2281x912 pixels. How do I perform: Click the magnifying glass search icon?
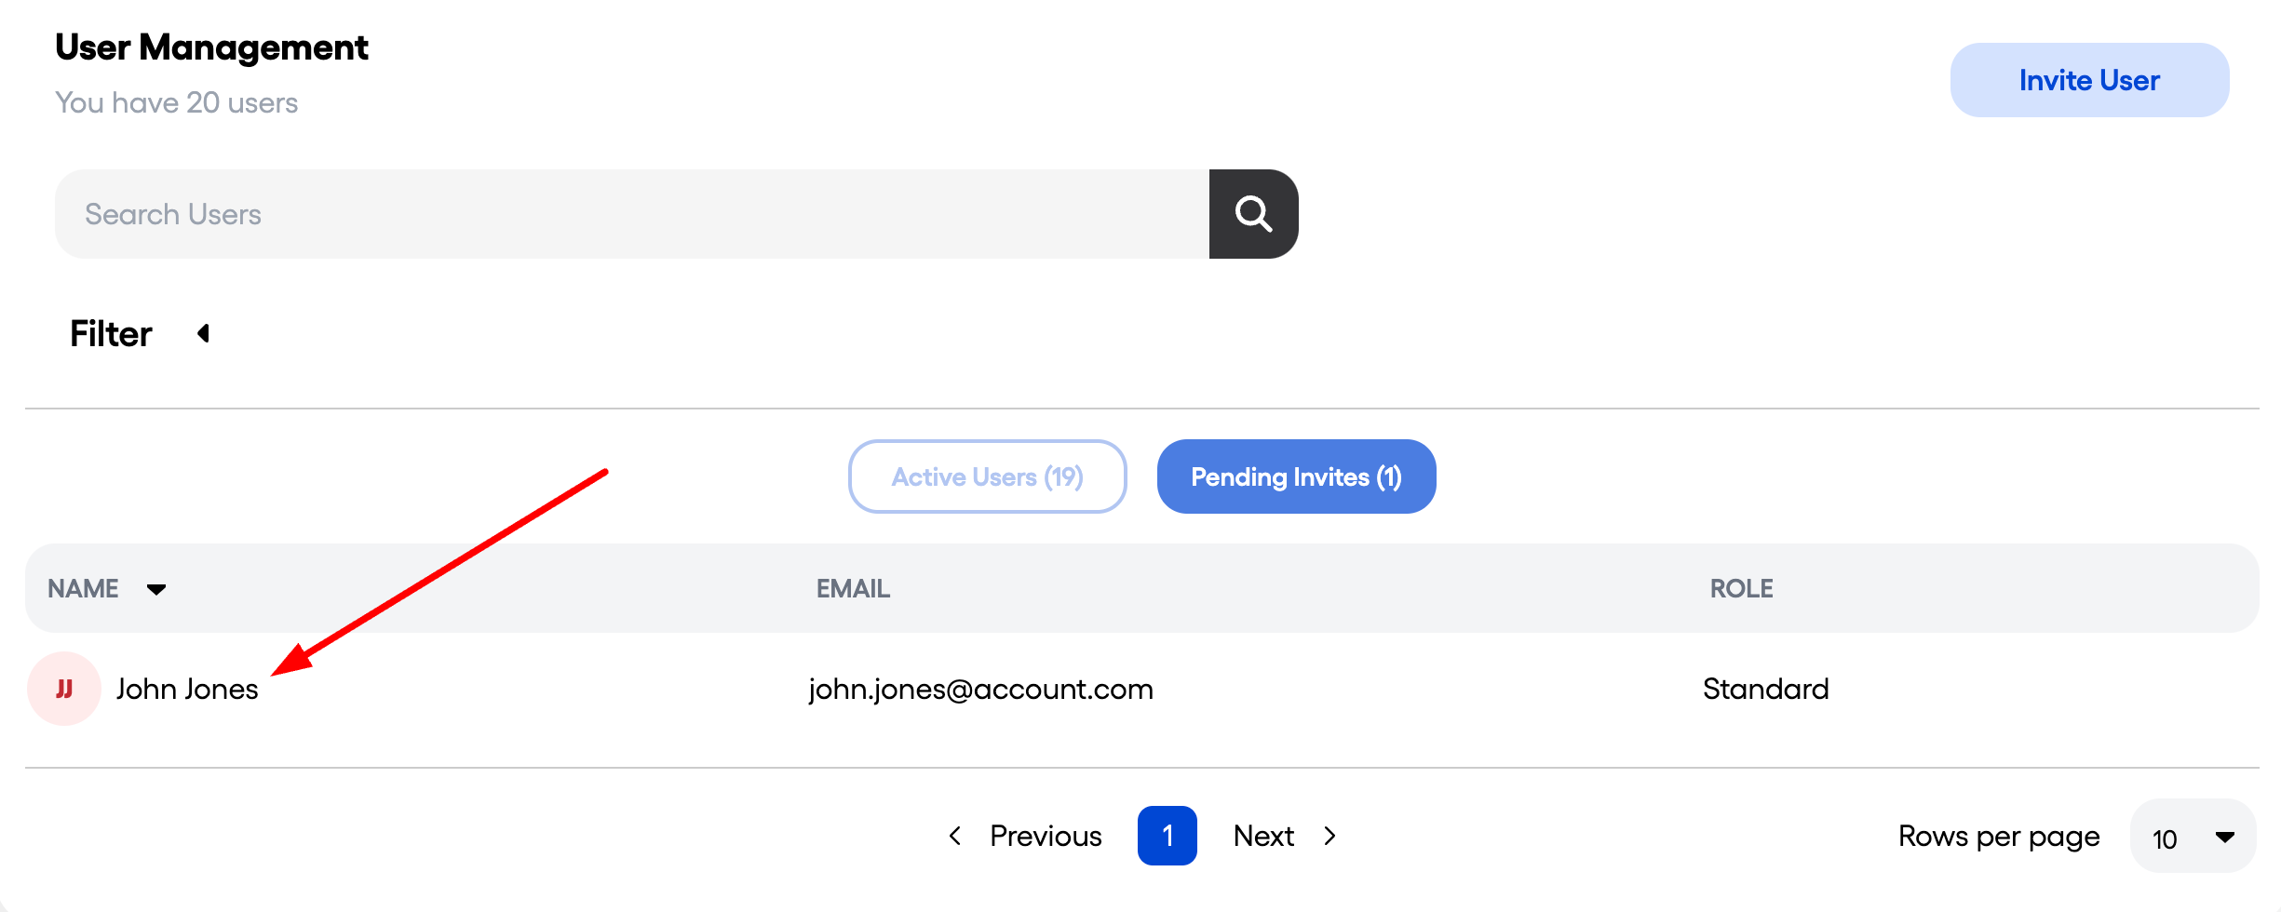pos(1253,214)
